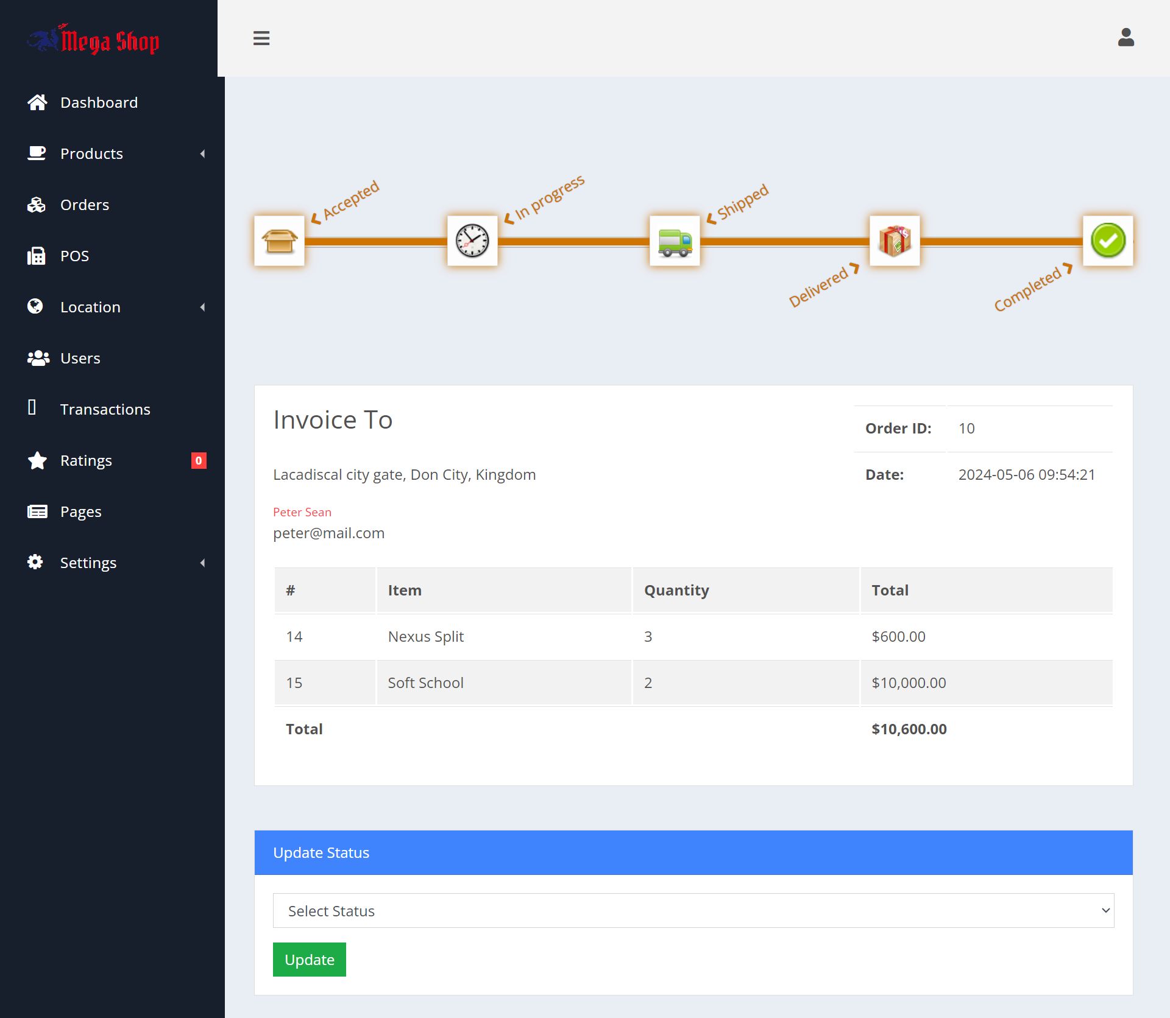Click the Accepted box status icon
Viewport: 1170px width, 1018px height.
tap(279, 241)
